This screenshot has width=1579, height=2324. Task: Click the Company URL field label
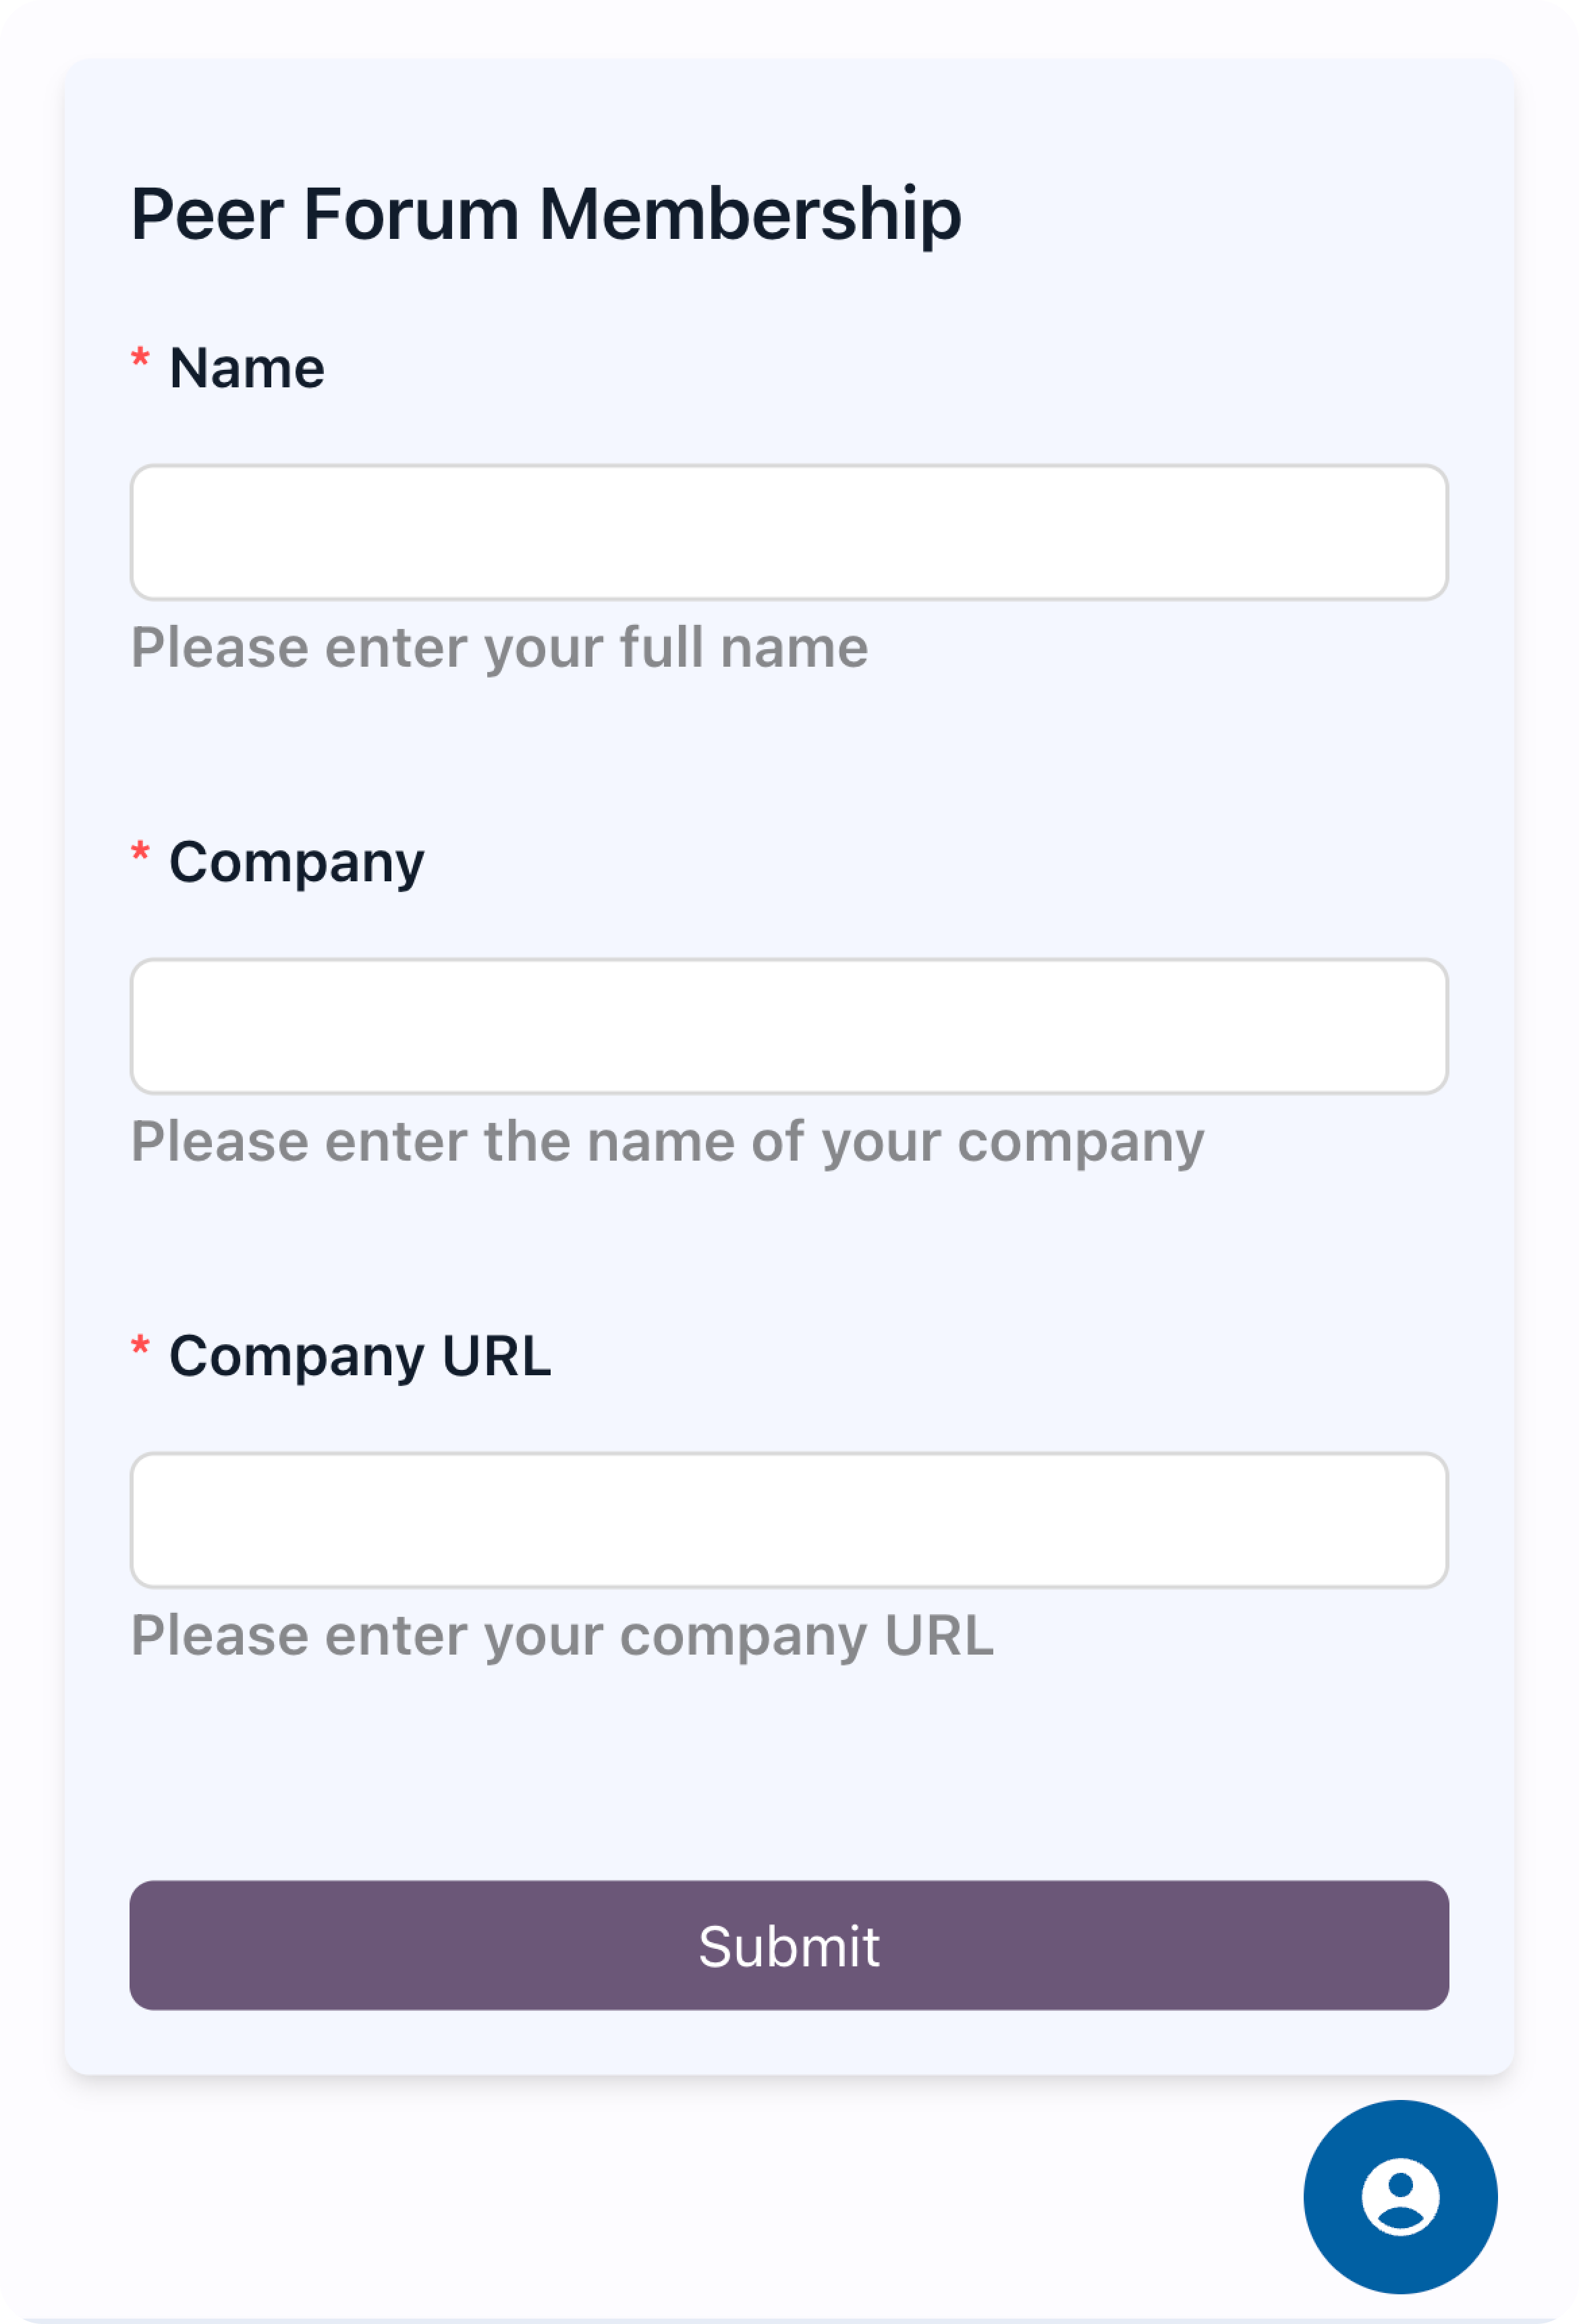coord(360,1356)
